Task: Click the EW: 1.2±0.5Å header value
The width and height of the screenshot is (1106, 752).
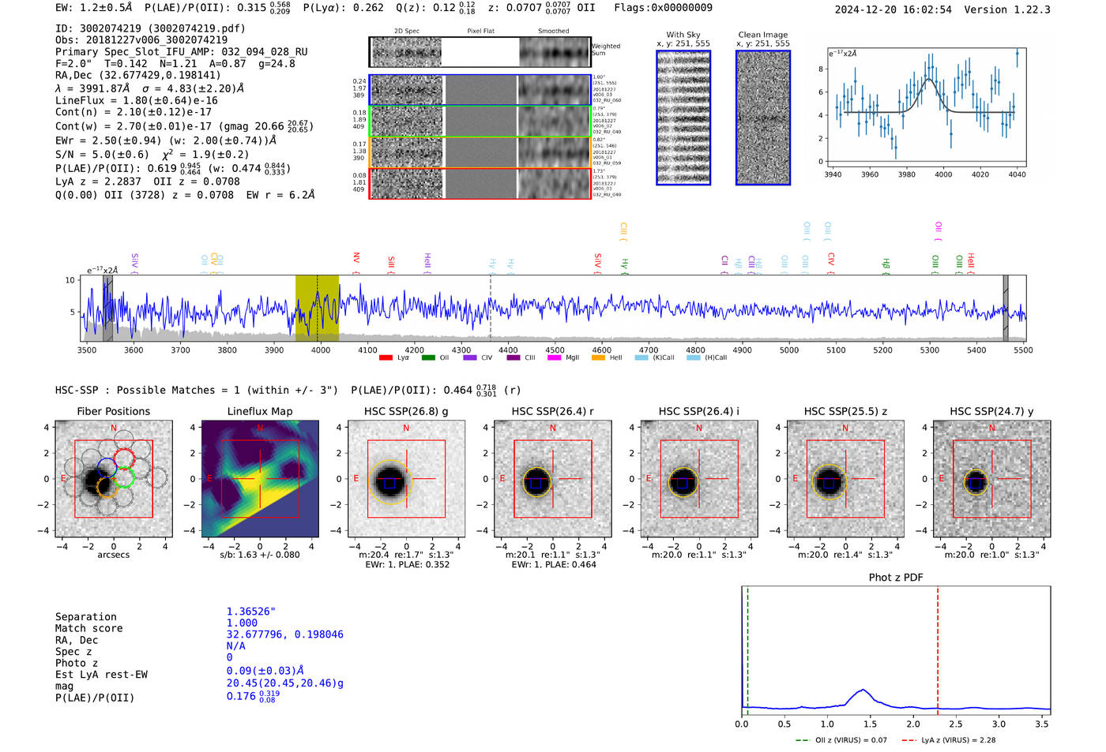Action: coord(94,8)
